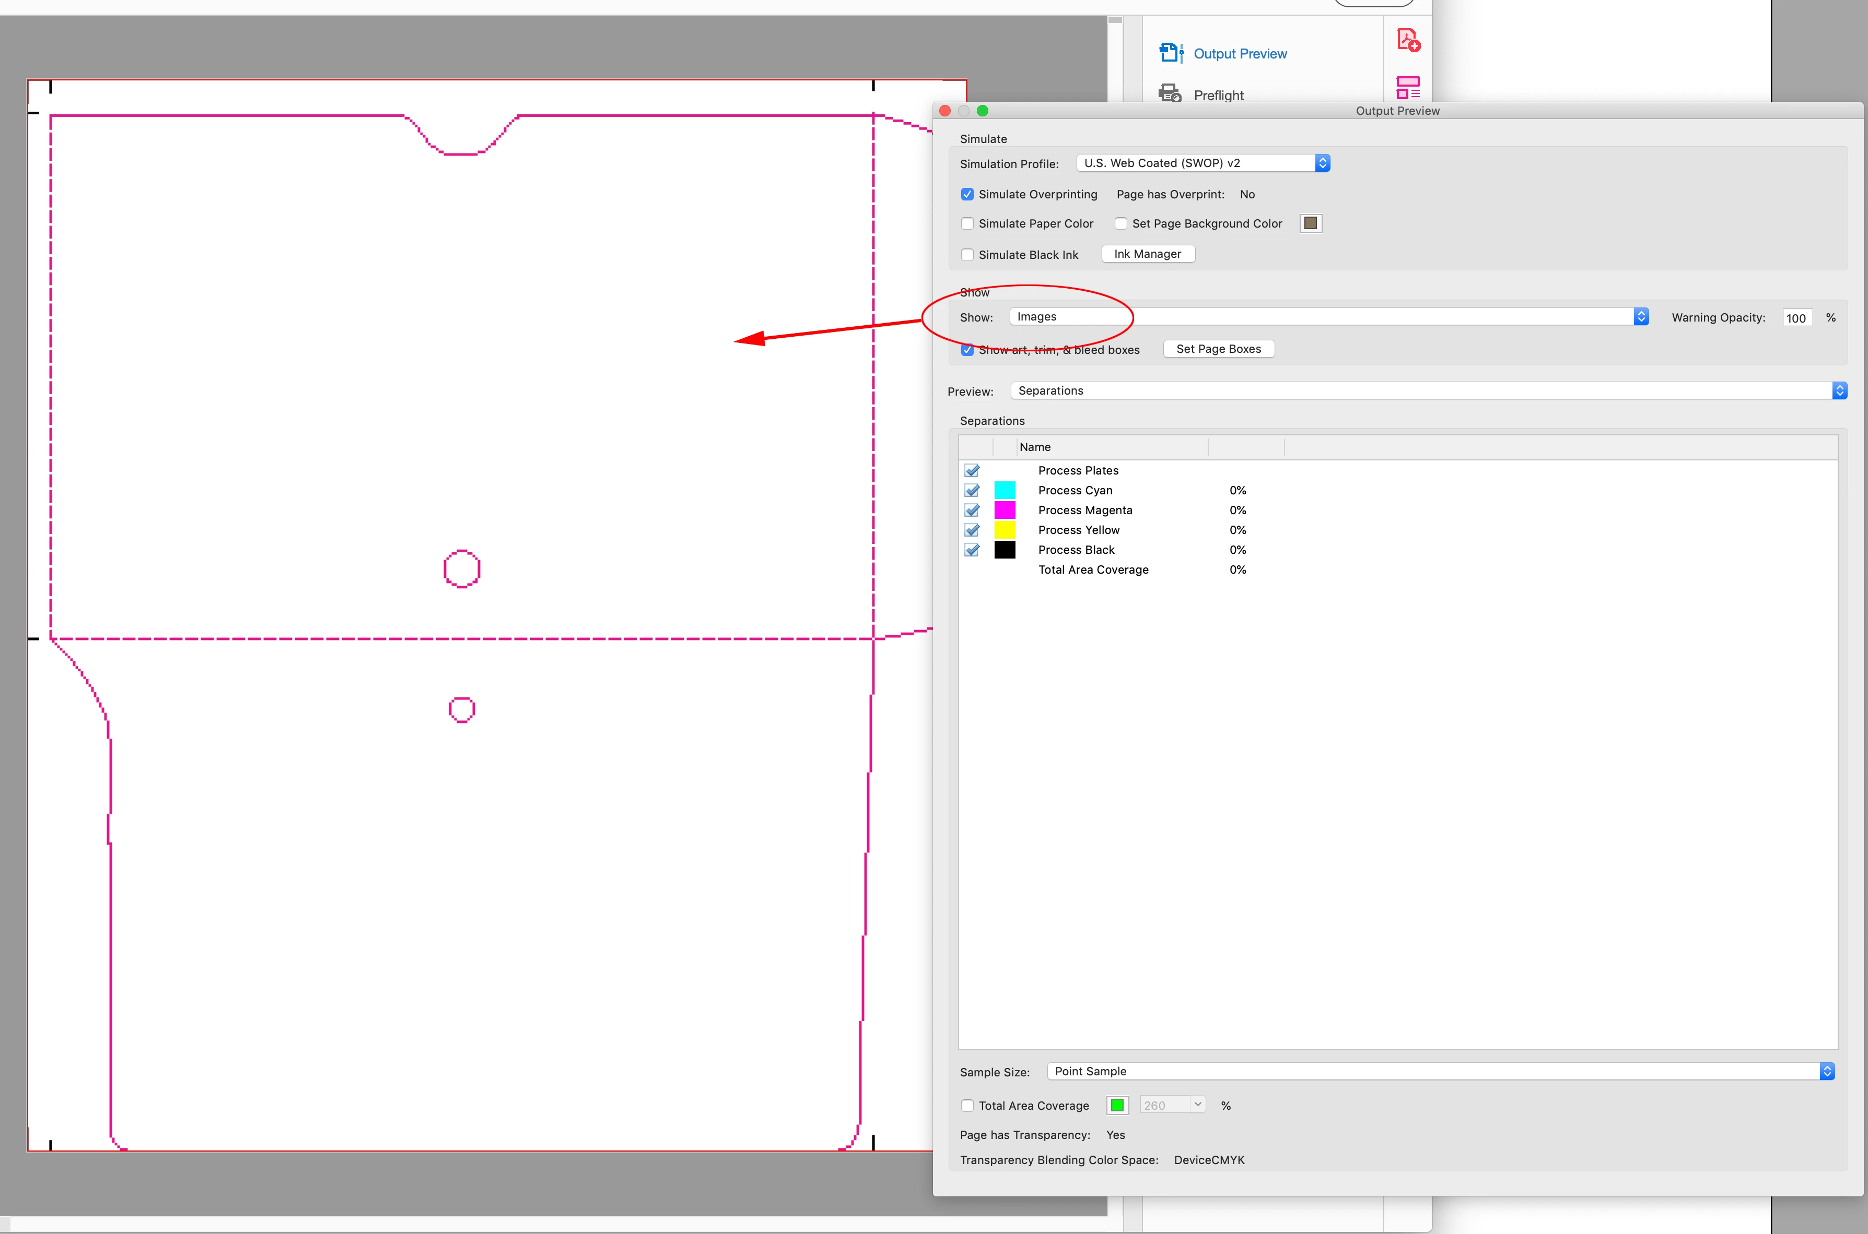
Task: Click the Ink Manager button
Action: point(1147,254)
